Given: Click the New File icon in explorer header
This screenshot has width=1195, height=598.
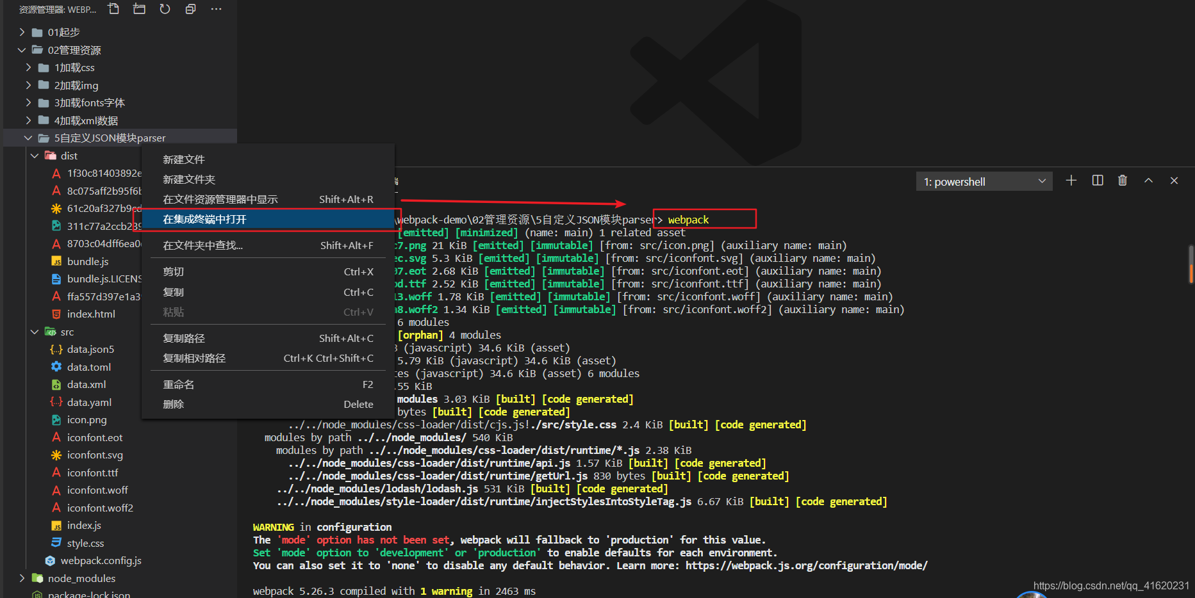Looking at the screenshot, I should point(113,9).
